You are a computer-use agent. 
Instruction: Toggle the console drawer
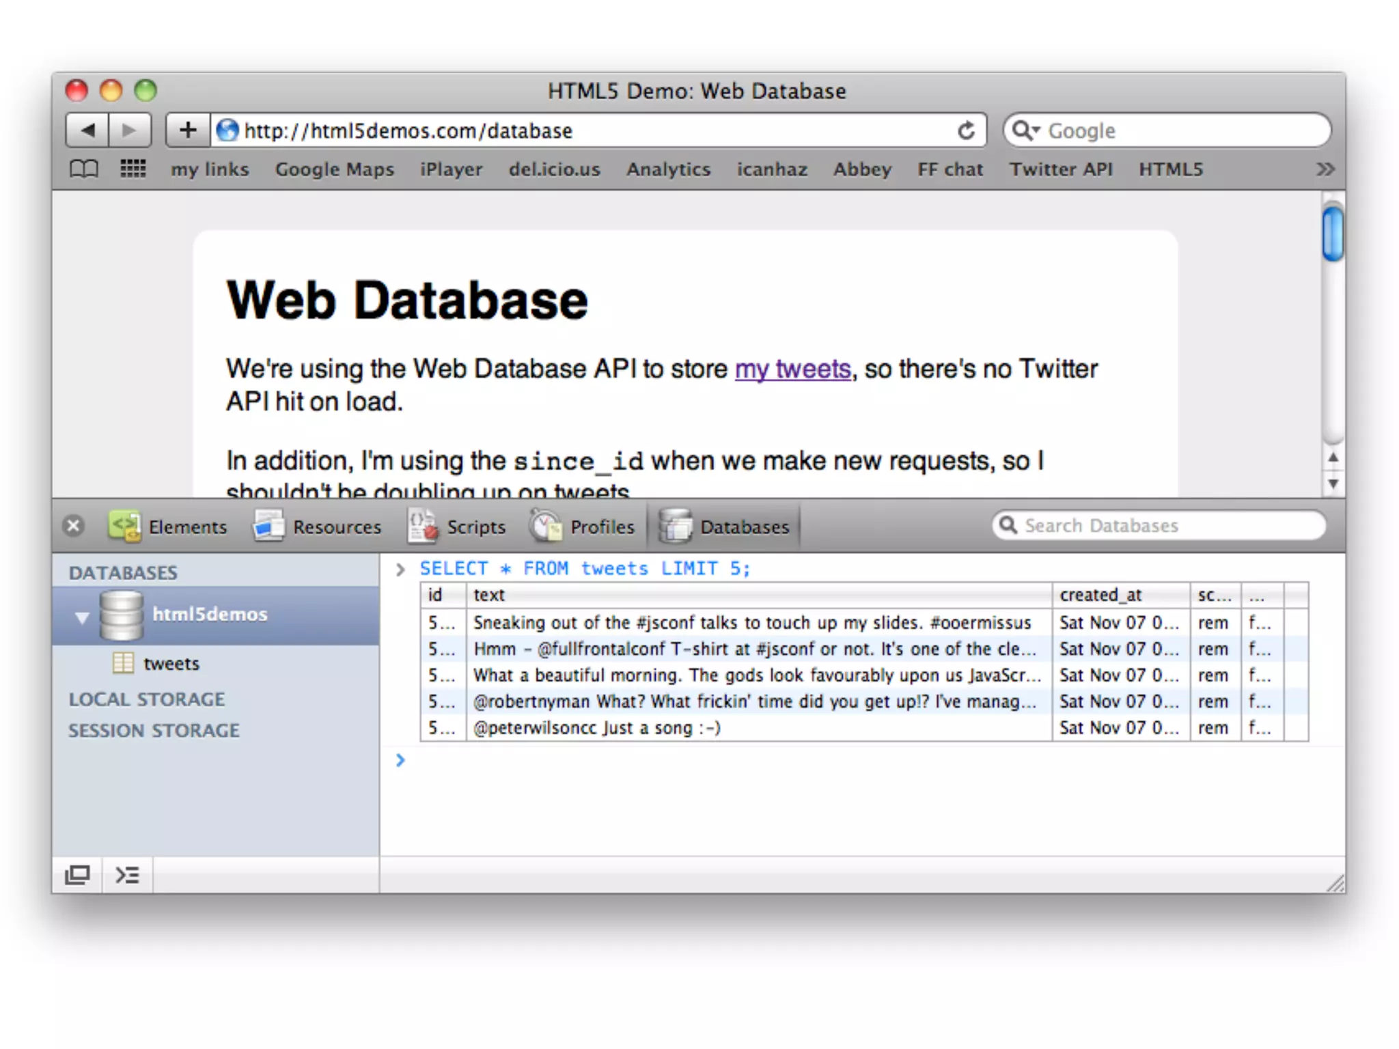127,874
